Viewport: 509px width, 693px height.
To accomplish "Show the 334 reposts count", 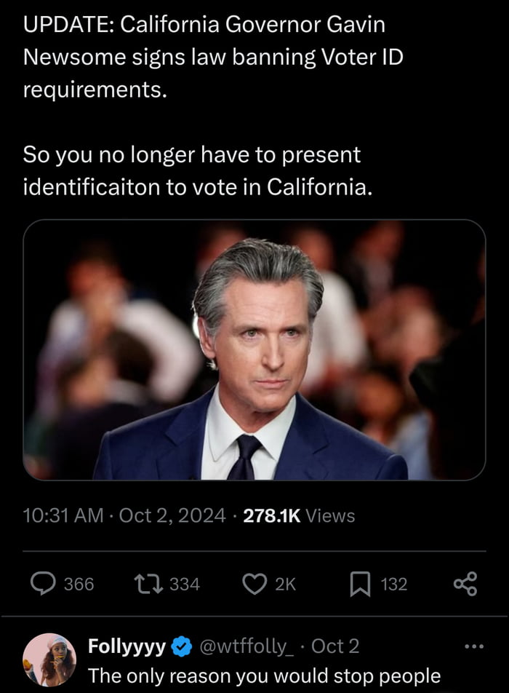I will point(184,584).
